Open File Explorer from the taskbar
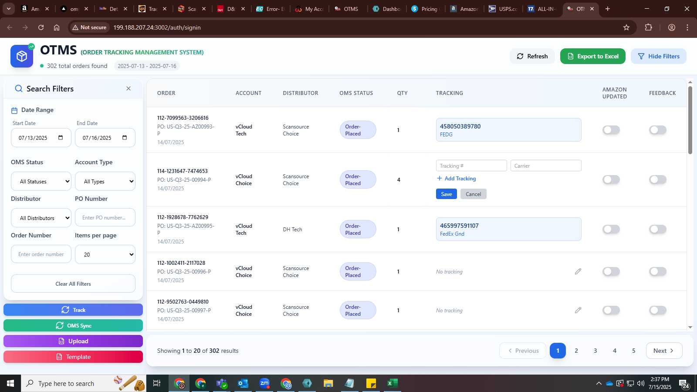Image resolution: width=697 pixels, height=392 pixels. [x=328, y=383]
